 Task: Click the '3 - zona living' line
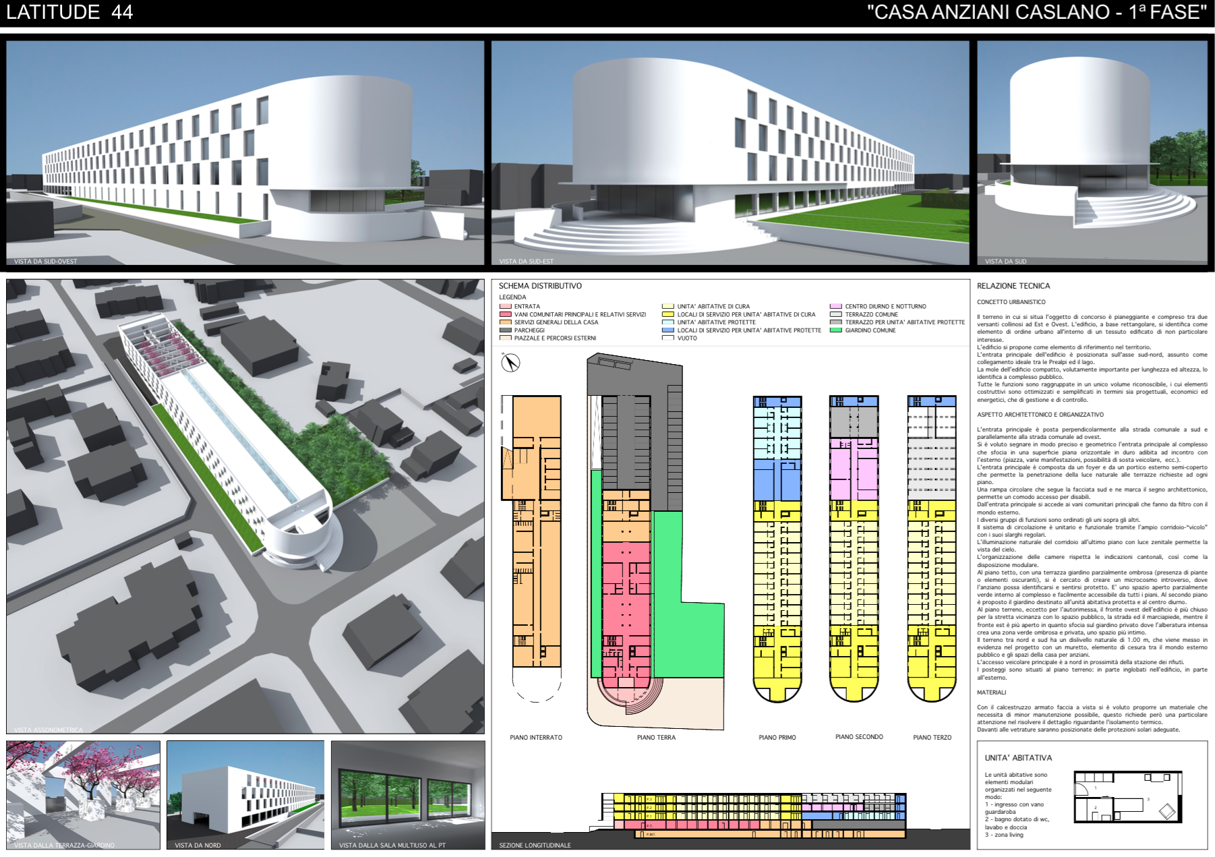coord(1004,835)
